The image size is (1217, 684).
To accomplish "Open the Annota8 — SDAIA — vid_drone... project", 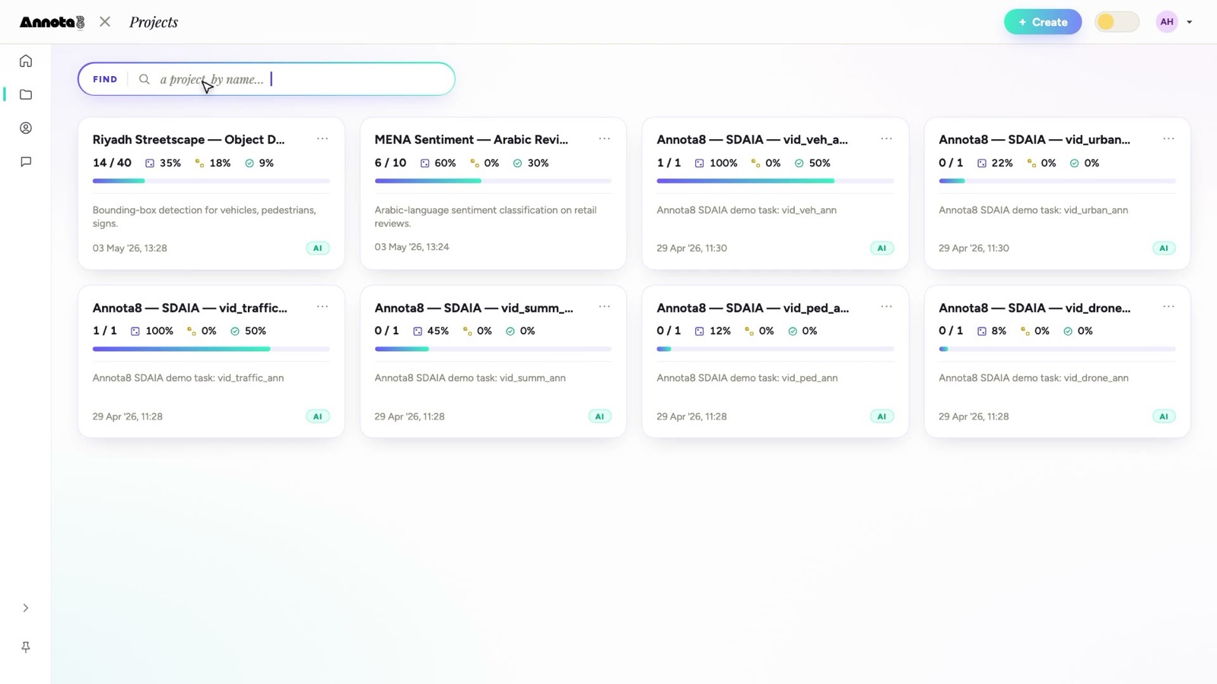I will coord(1034,308).
